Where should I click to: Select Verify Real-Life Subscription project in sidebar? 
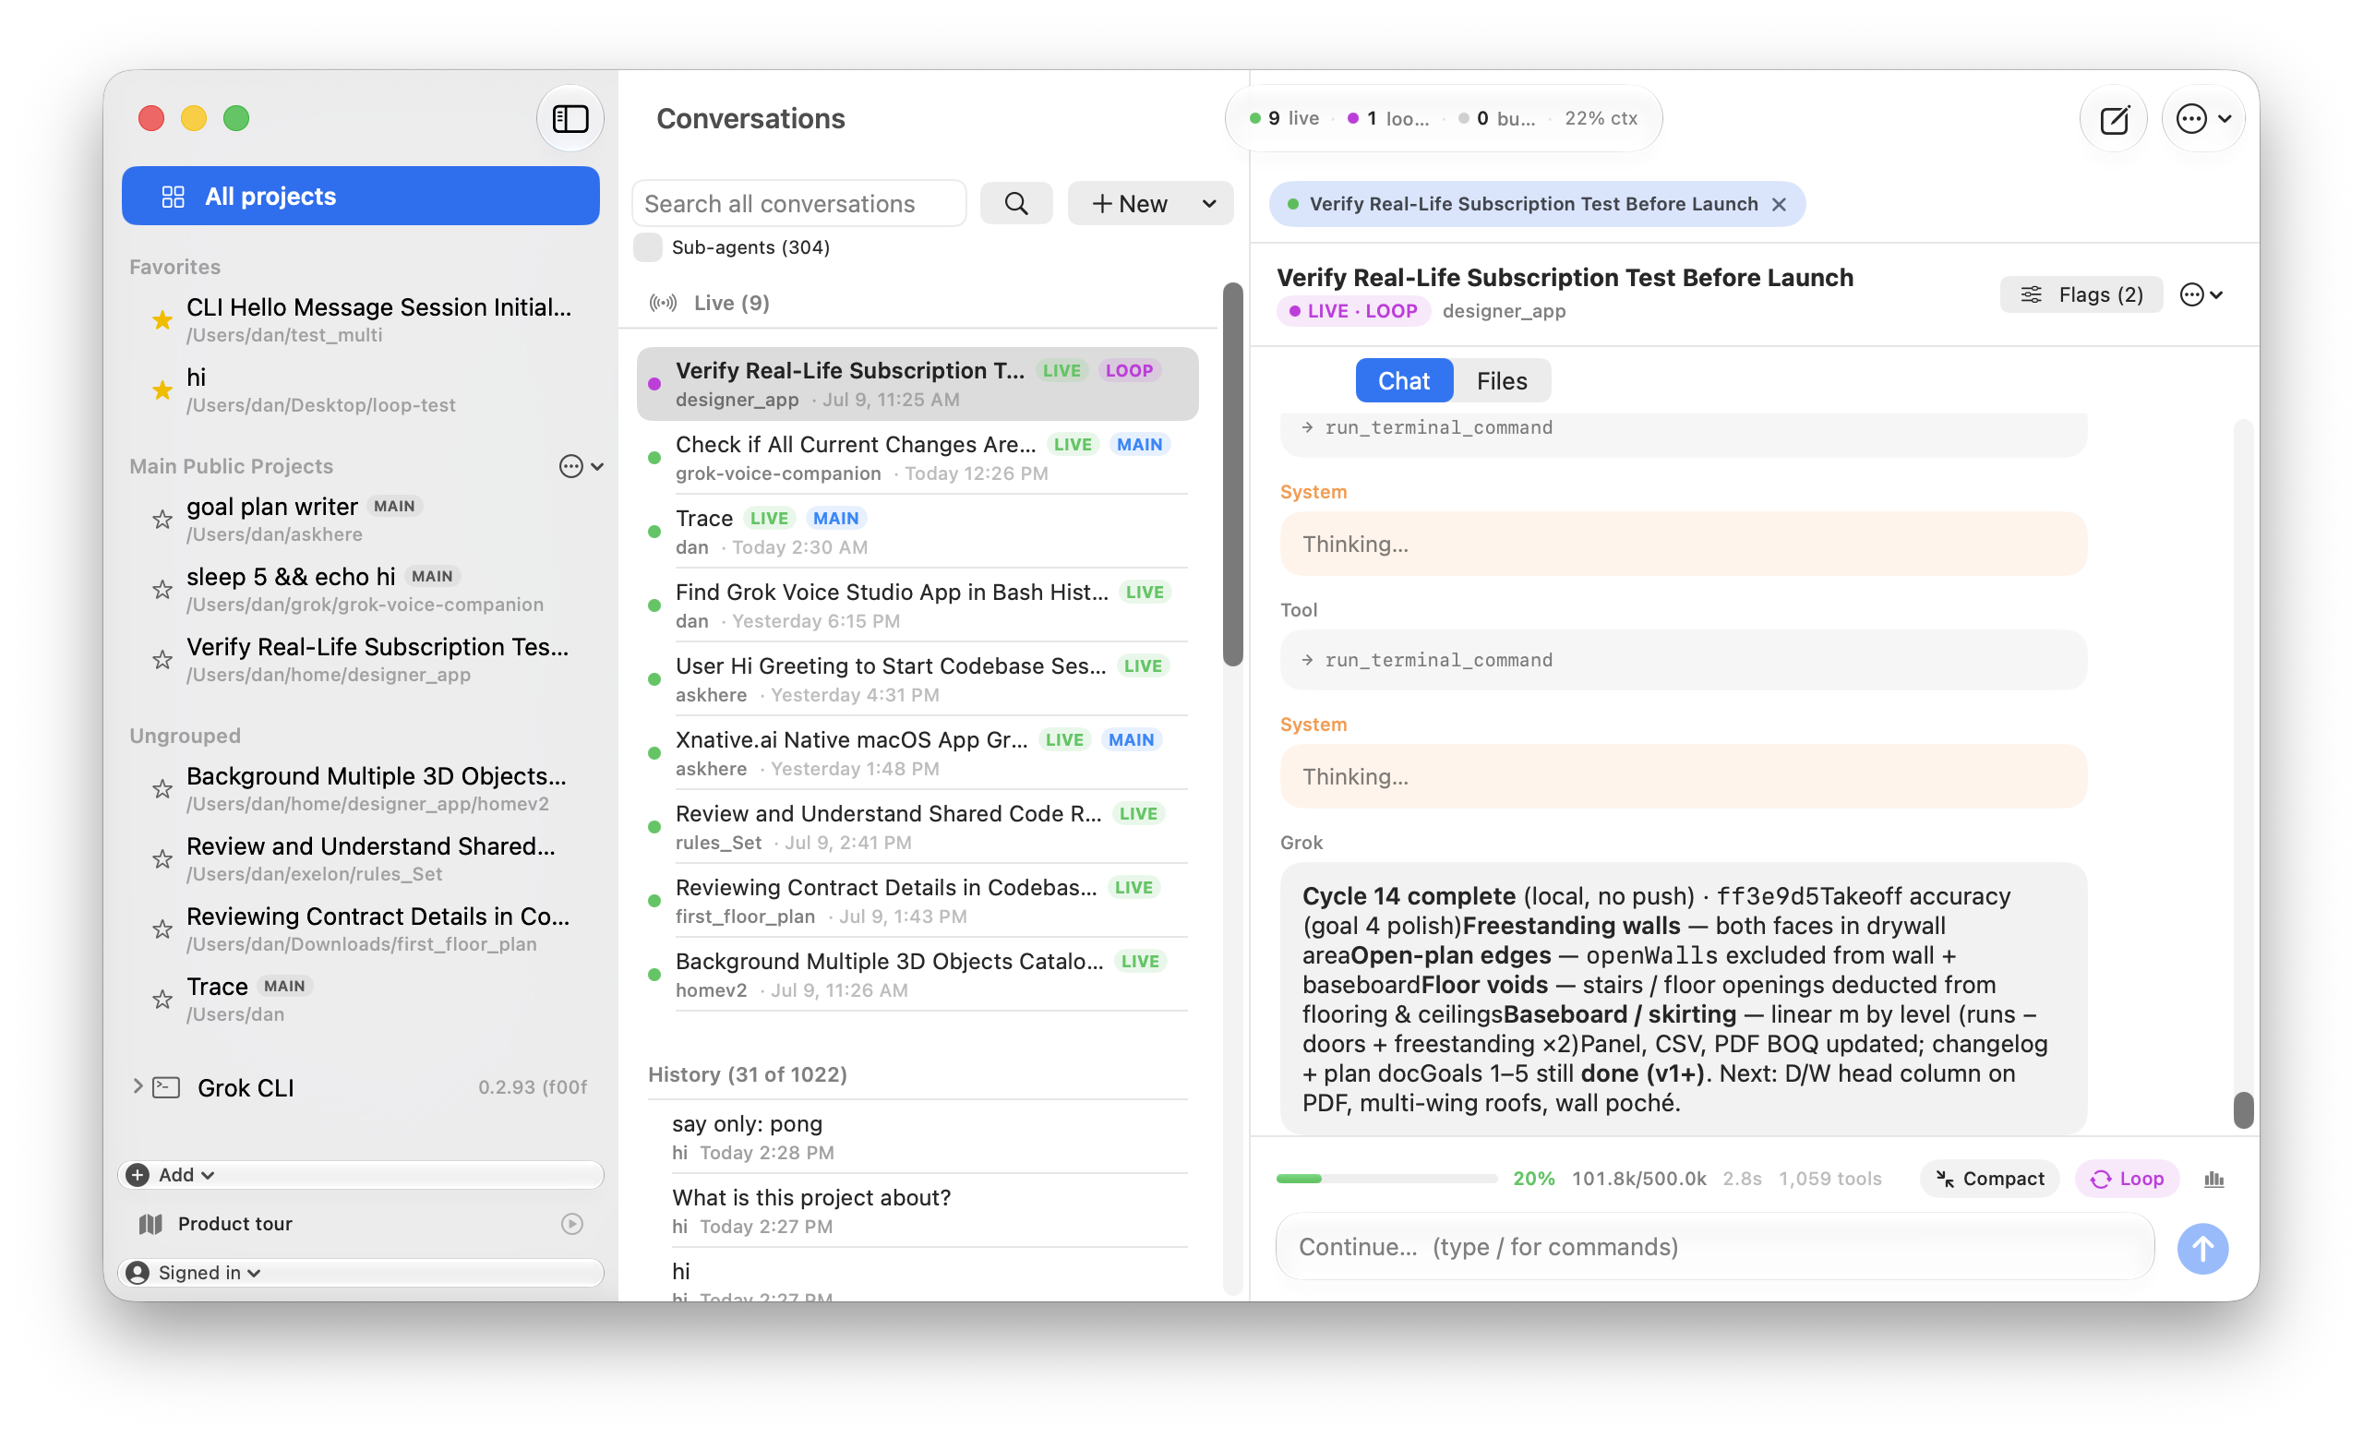pos(361,660)
